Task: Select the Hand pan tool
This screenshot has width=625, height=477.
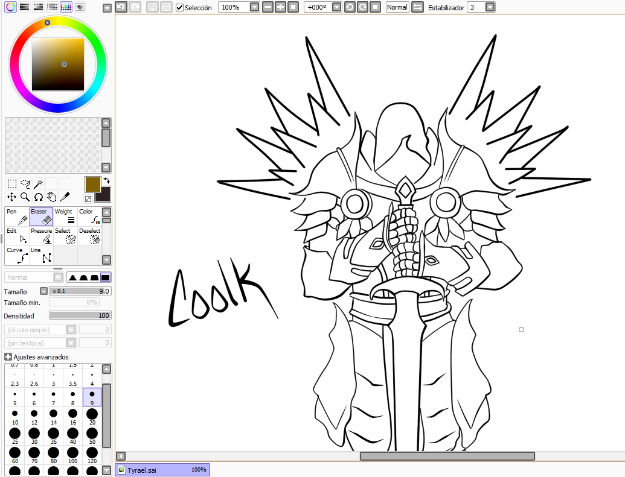Action: point(51,197)
